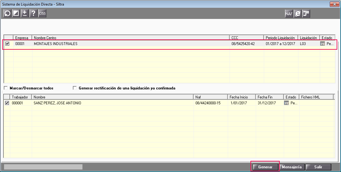Screen dimensions: 341x172
Task: Click the plus/minus toolbar icon
Action: pyautogui.click(x=25, y=13)
